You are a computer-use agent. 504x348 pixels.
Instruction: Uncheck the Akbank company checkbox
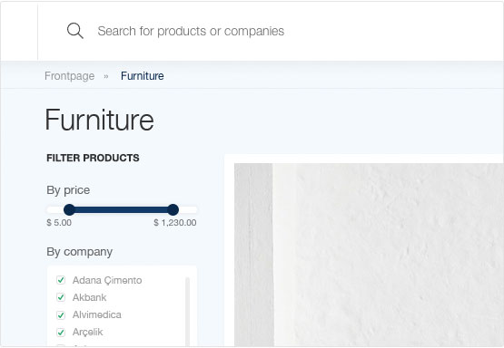pyautogui.click(x=61, y=297)
